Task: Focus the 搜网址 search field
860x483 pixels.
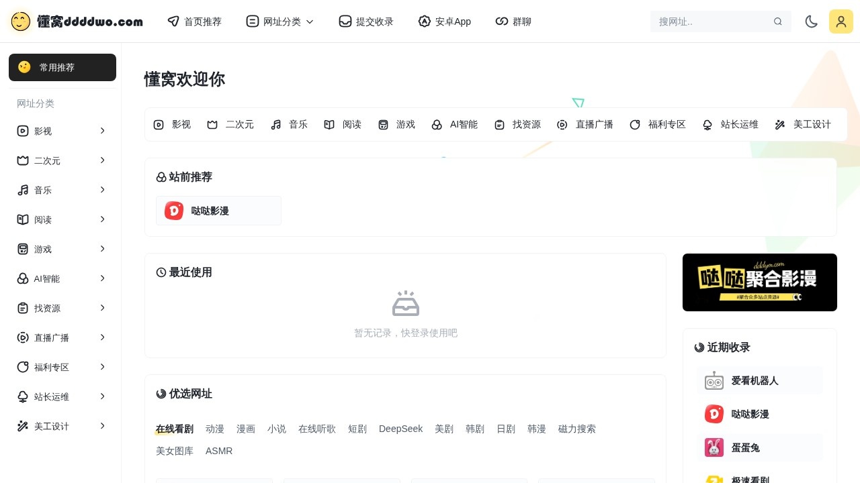Action: [721, 21]
